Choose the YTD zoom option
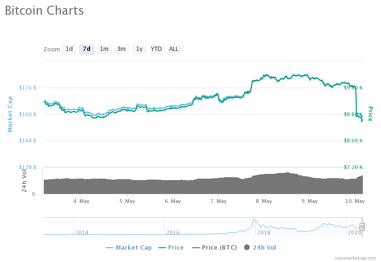 (x=156, y=50)
